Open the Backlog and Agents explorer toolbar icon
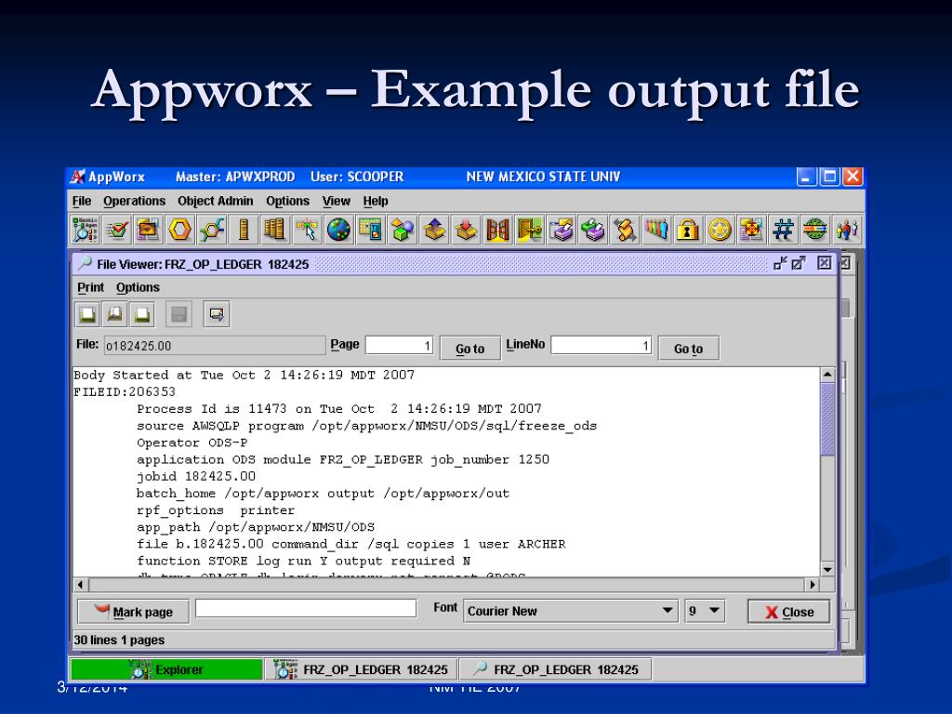Viewport: 952px width, 714px height. 85,231
